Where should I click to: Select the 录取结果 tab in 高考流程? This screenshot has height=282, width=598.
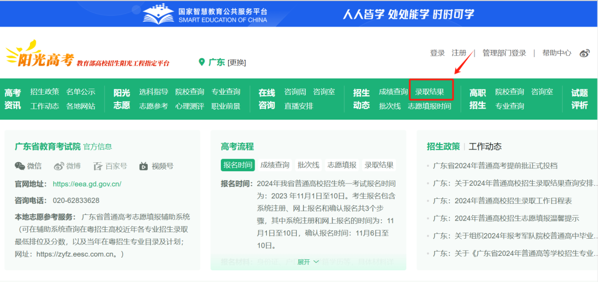379,165
